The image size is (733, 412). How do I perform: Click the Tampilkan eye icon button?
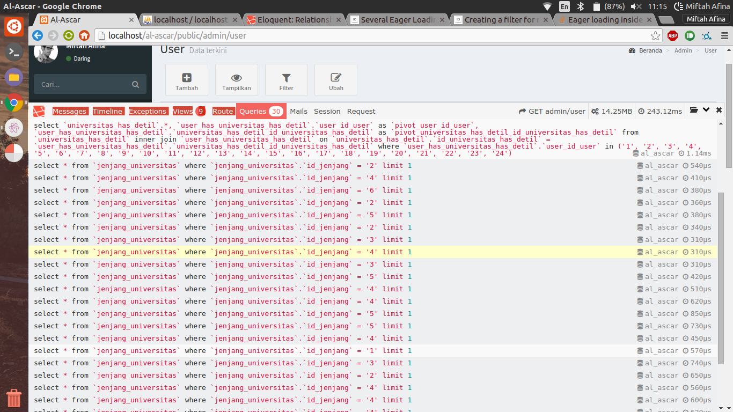click(x=237, y=80)
